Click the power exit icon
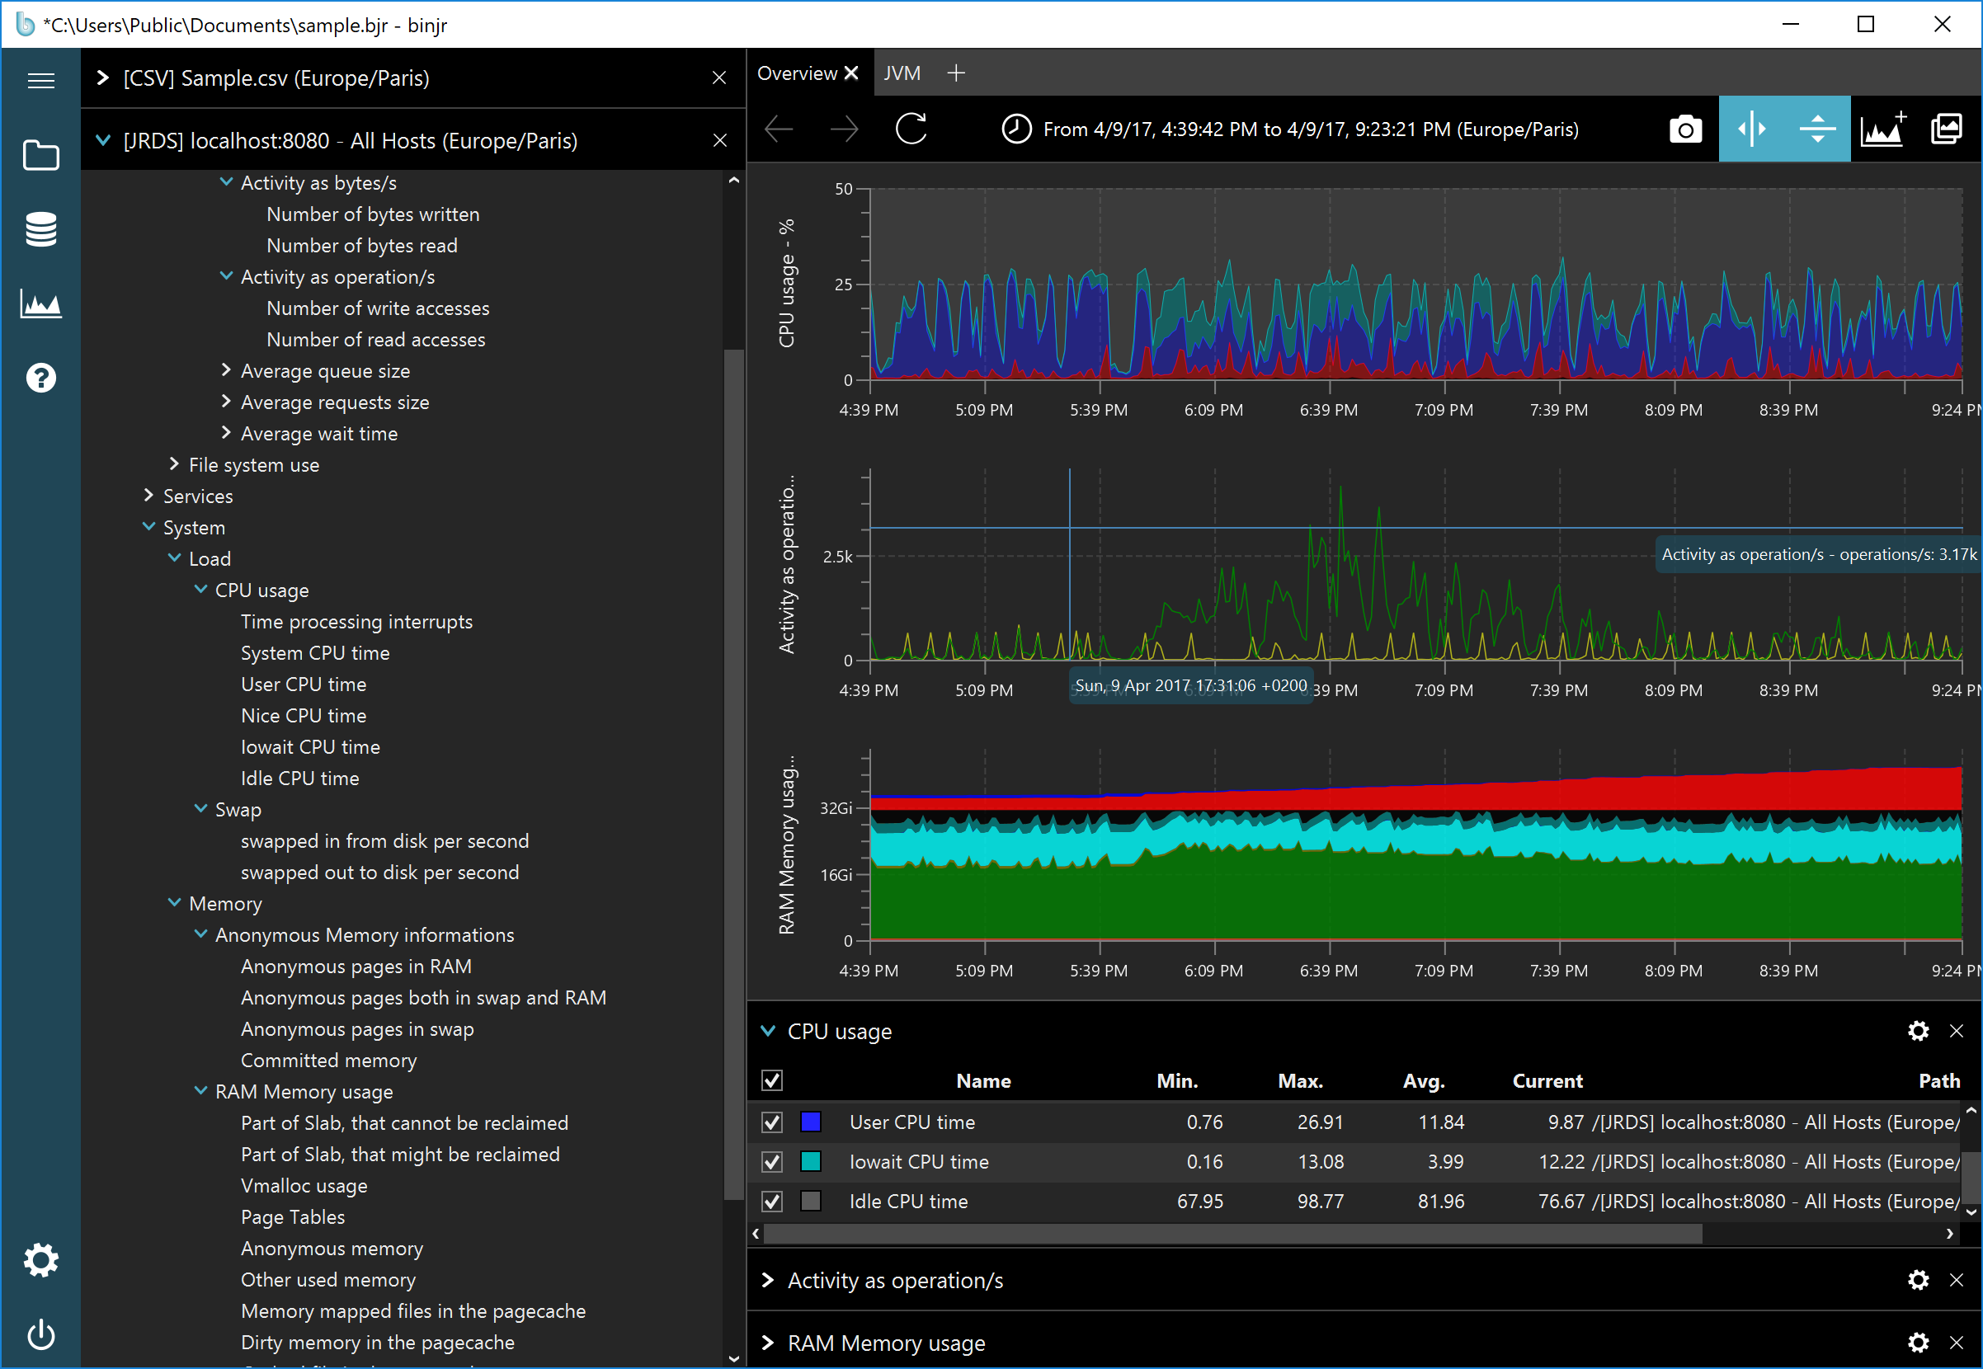 click(x=41, y=1334)
